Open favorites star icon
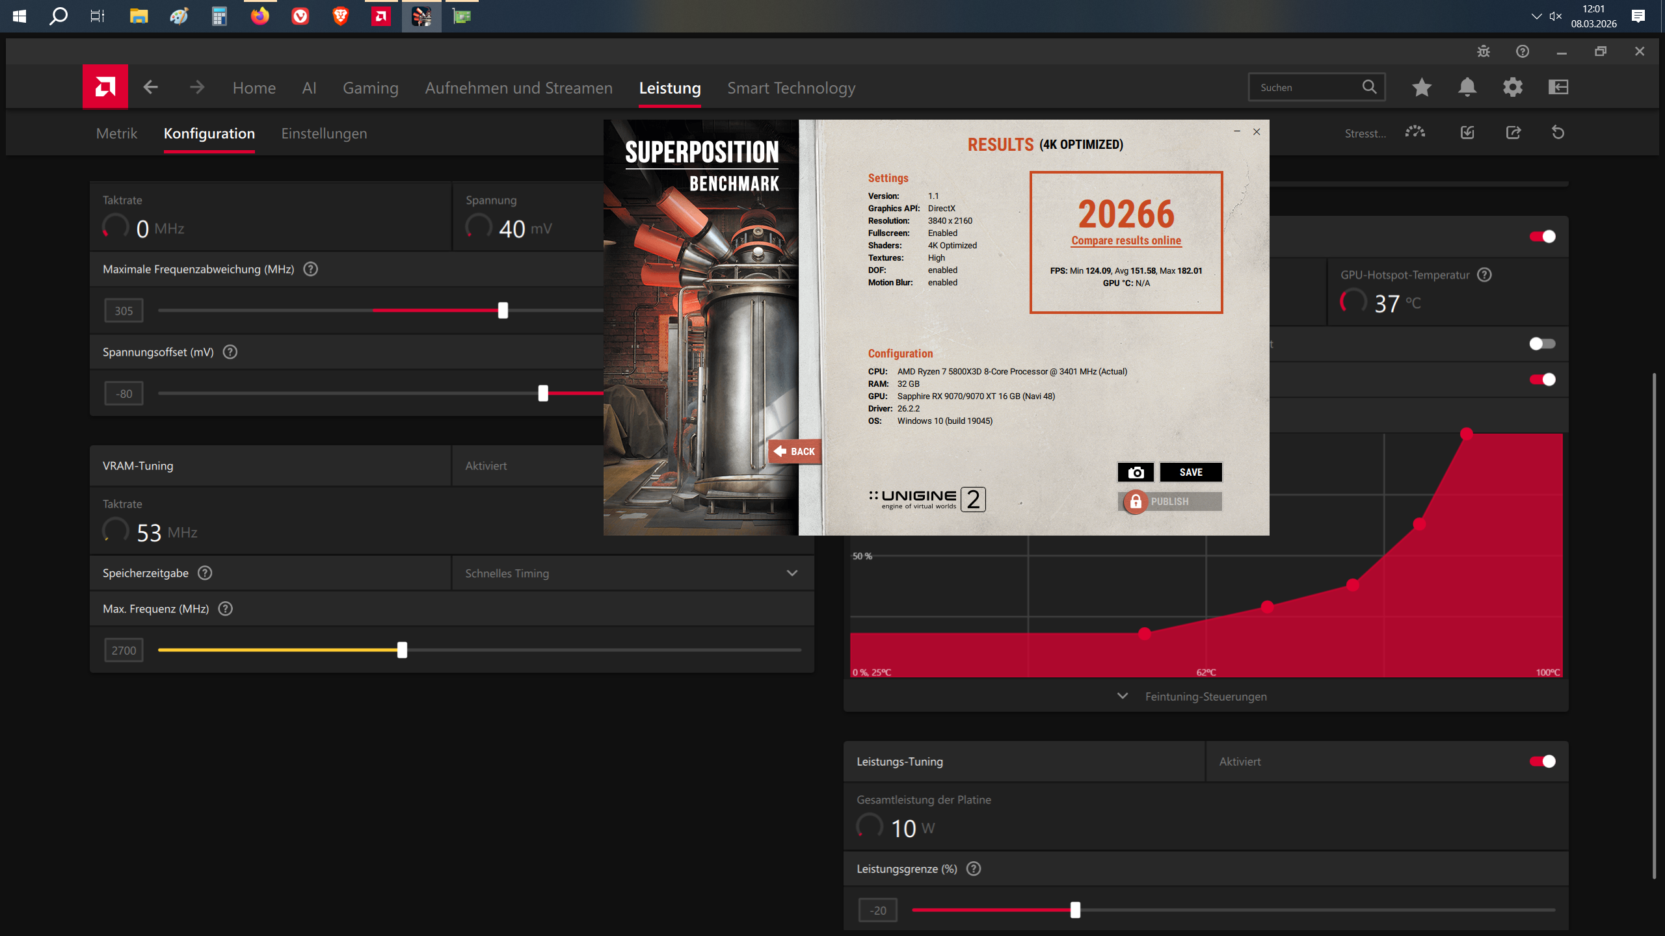 [x=1422, y=87]
